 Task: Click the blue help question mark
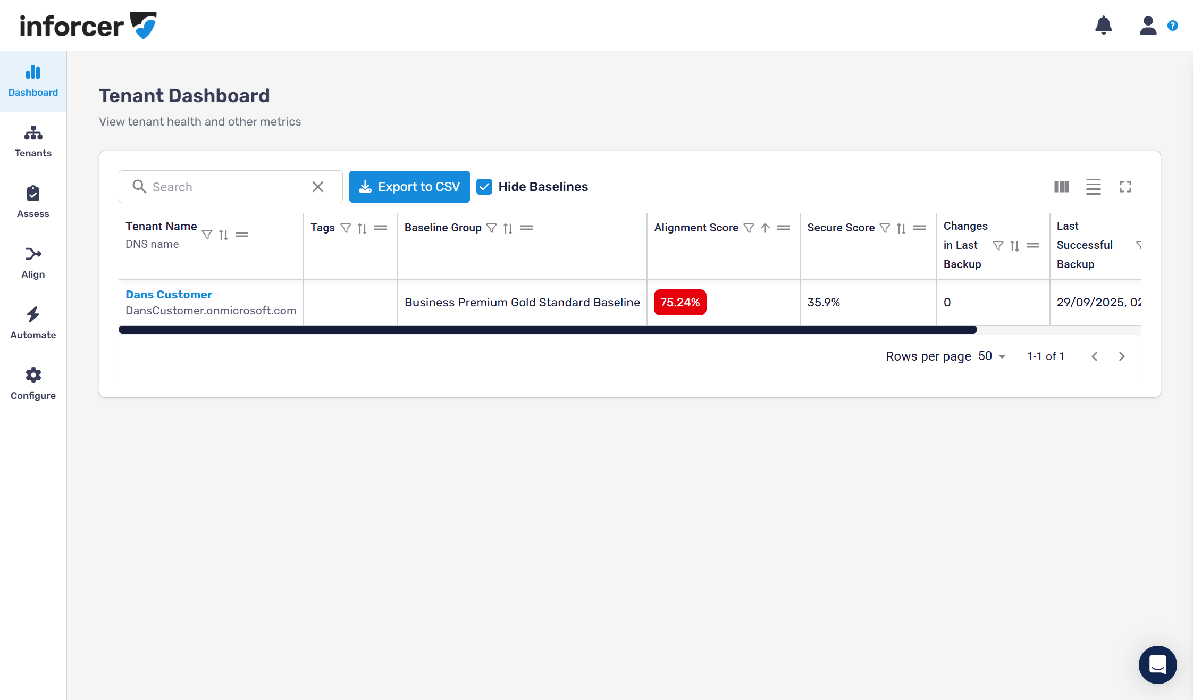coord(1172,26)
